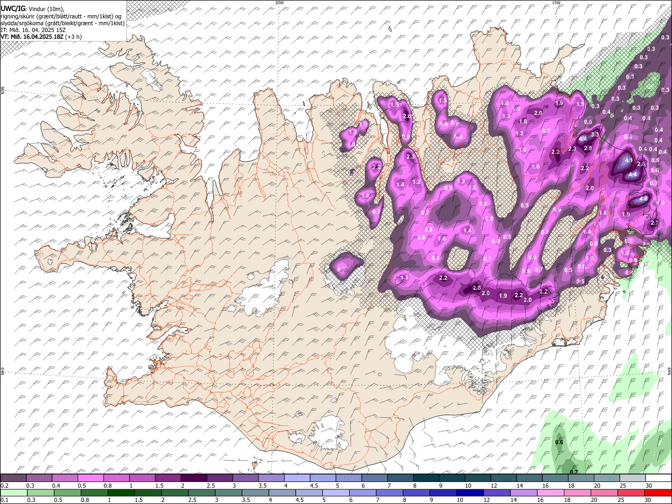Image resolution: width=672 pixels, height=504 pixels.
Task: Click the 0.1 label on the rain scale
Action: click(4, 500)
